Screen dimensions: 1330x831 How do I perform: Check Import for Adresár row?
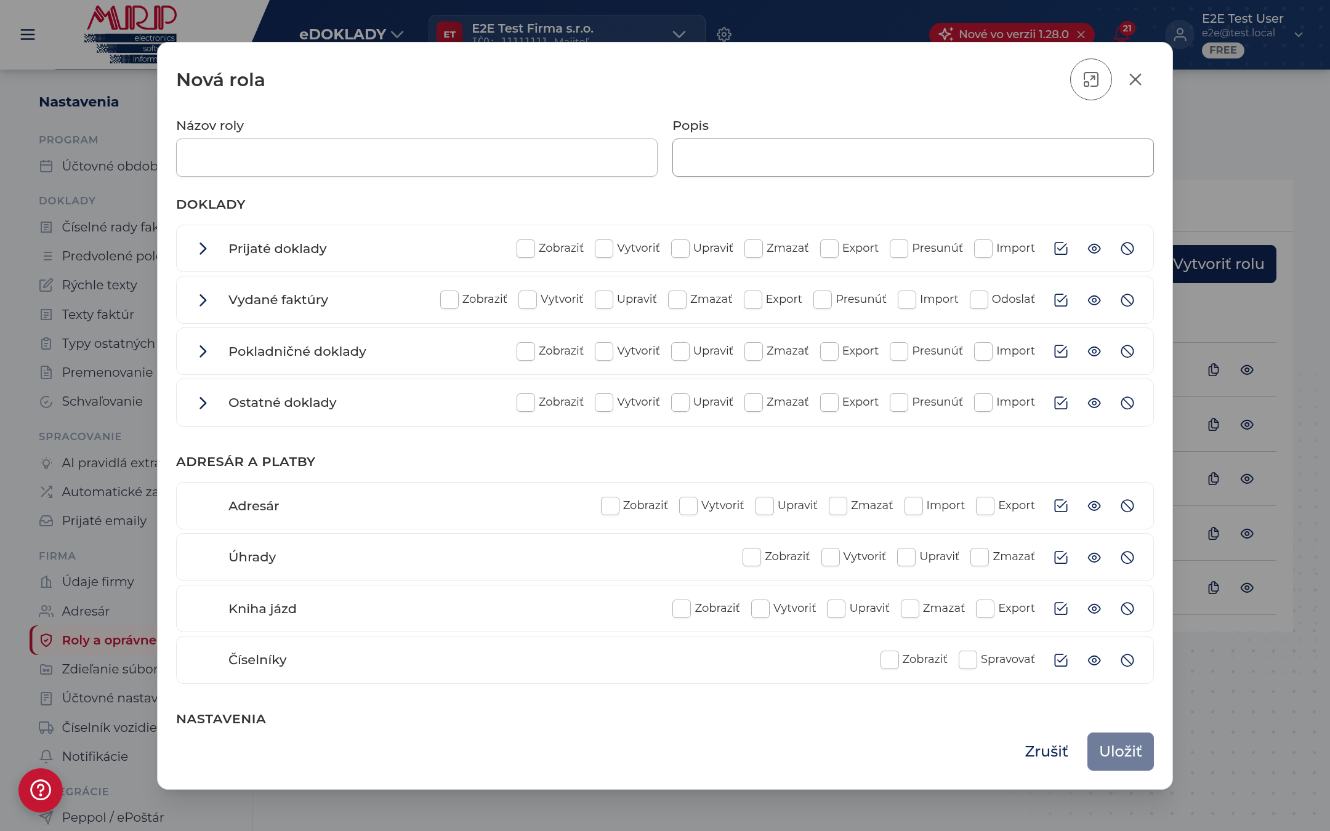913,506
